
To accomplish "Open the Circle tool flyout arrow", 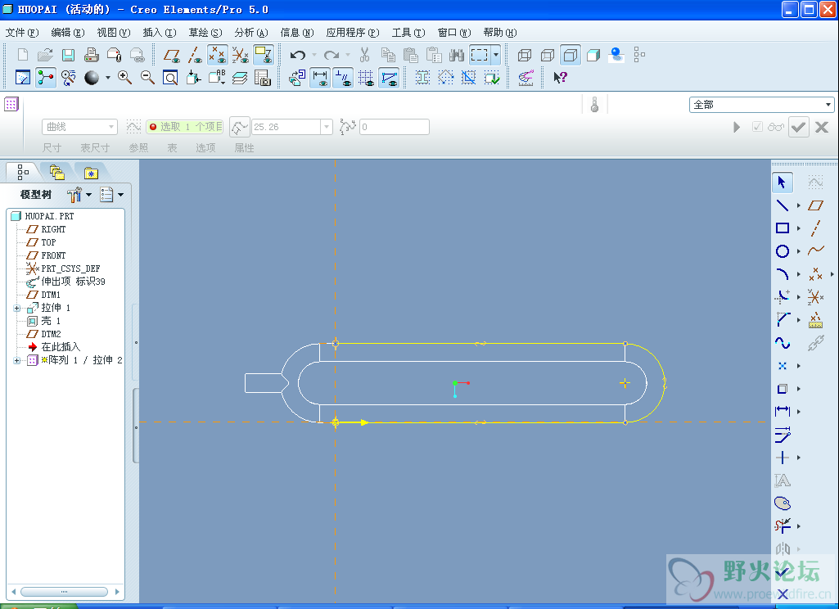I will point(798,251).
